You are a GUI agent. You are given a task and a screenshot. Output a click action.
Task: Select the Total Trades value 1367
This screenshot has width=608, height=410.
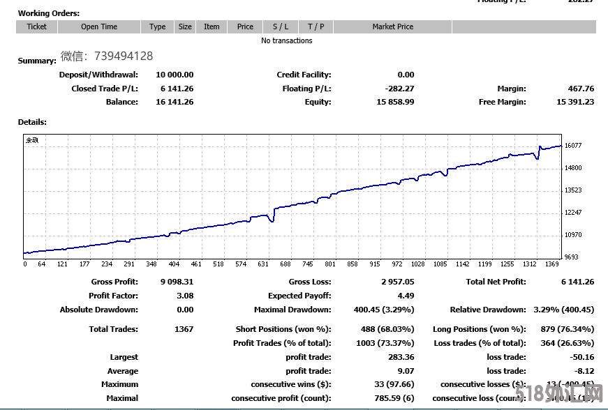(x=183, y=328)
